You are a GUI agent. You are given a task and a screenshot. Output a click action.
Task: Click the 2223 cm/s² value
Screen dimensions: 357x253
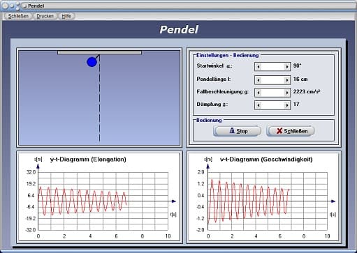click(307, 91)
